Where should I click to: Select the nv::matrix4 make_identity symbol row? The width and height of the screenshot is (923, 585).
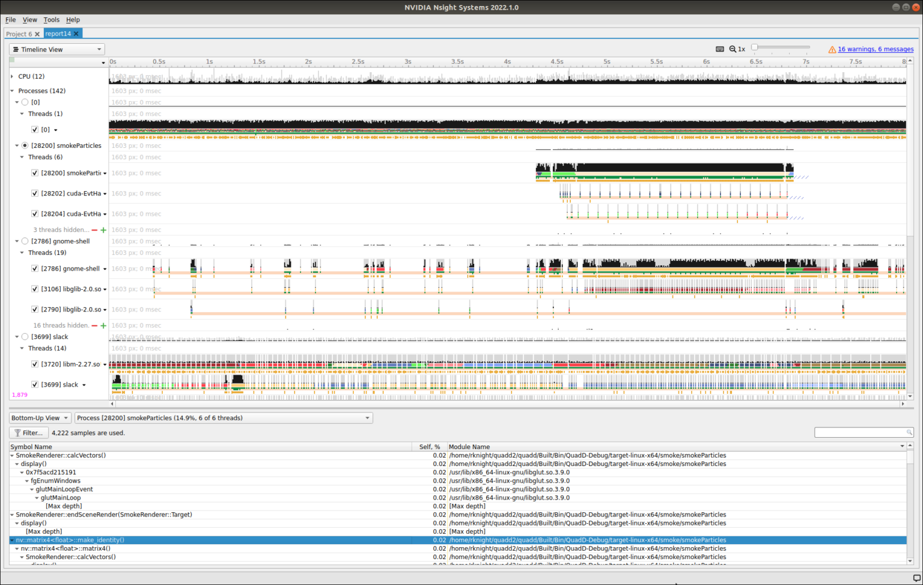[72, 540]
